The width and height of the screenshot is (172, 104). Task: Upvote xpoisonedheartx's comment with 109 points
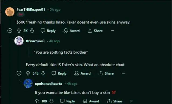pyautogui.click(x=37, y=101)
